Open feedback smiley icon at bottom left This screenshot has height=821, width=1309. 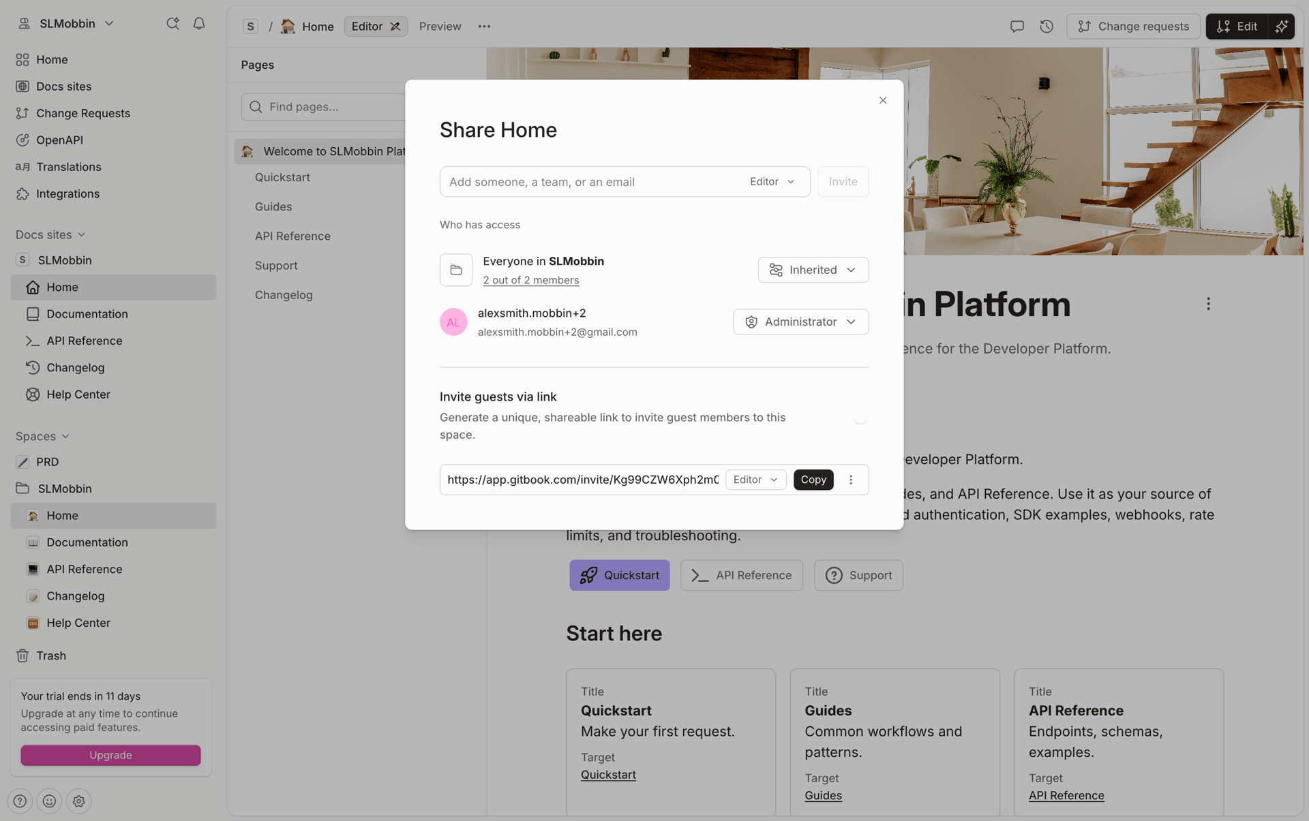coord(49,801)
